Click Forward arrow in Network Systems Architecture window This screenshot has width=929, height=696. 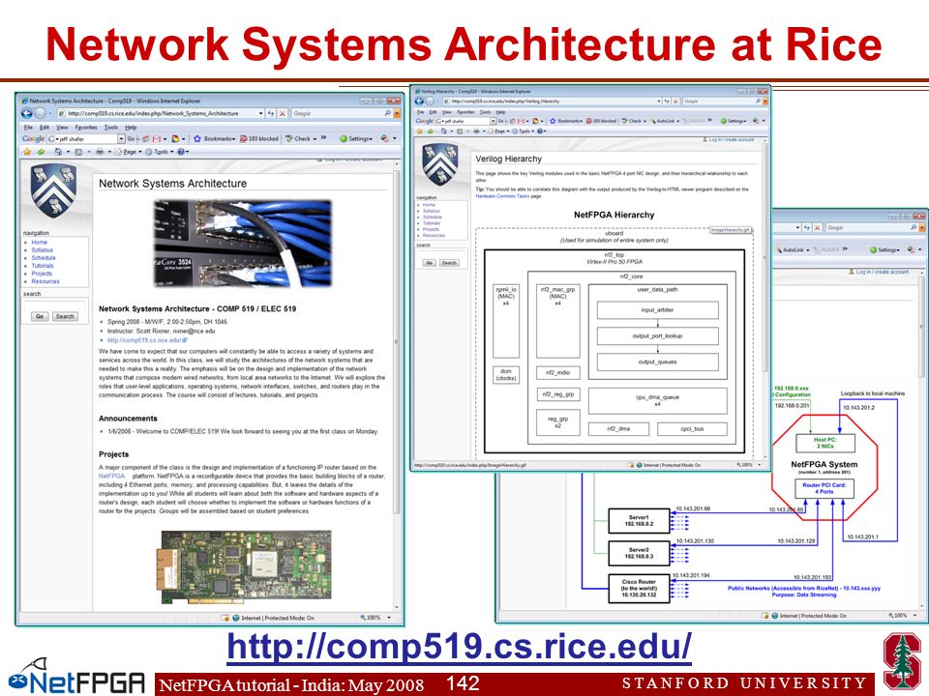(x=40, y=113)
